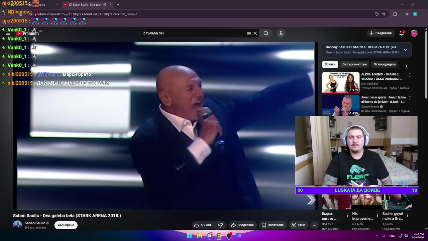Viewport: 428px width, 241px height.
Task: Click microphone icon in system tray
Action: point(384,236)
